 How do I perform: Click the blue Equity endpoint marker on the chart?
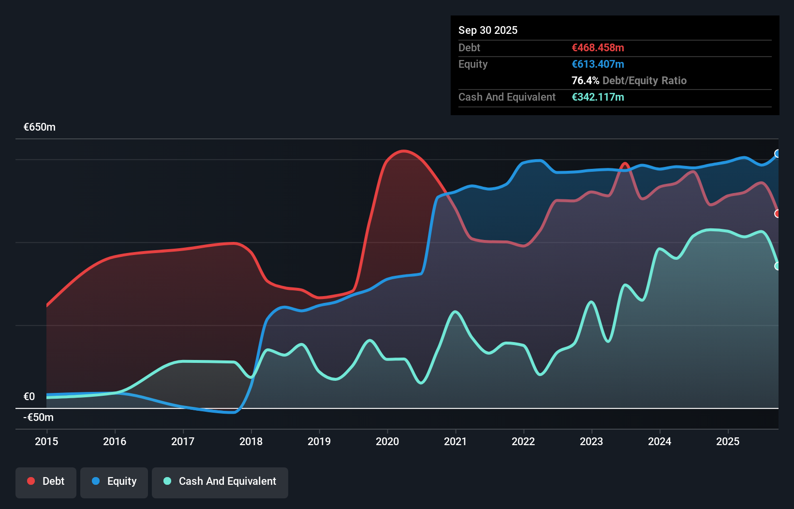coord(778,154)
